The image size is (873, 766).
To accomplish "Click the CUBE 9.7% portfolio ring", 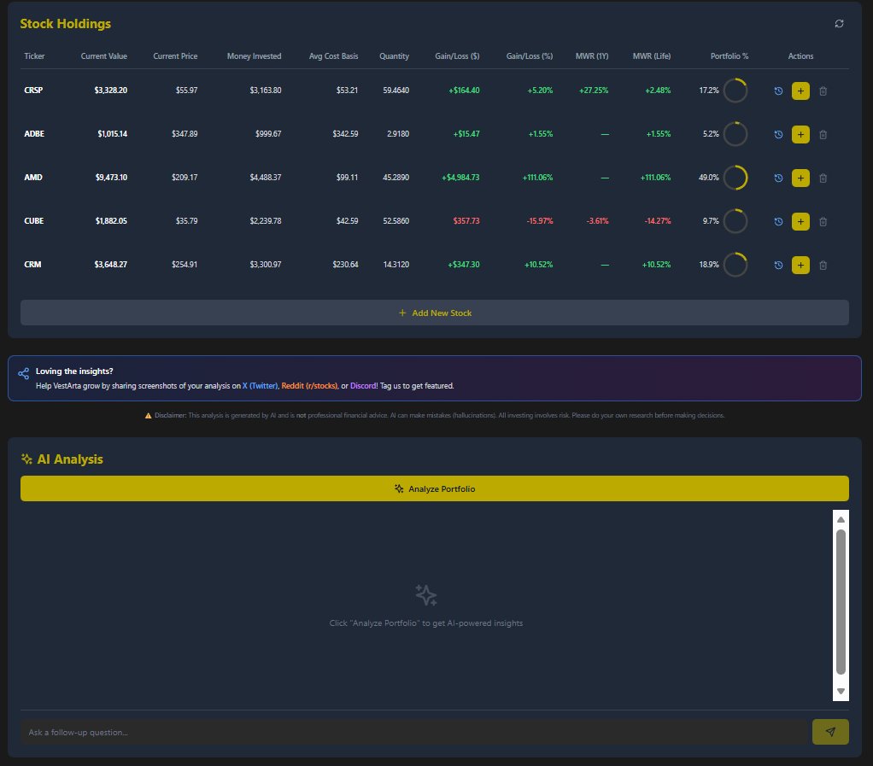I will coord(735,221).
